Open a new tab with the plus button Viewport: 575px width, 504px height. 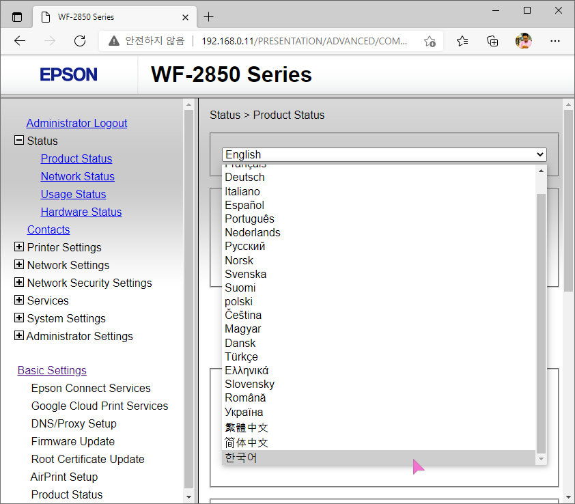[208, 17]
